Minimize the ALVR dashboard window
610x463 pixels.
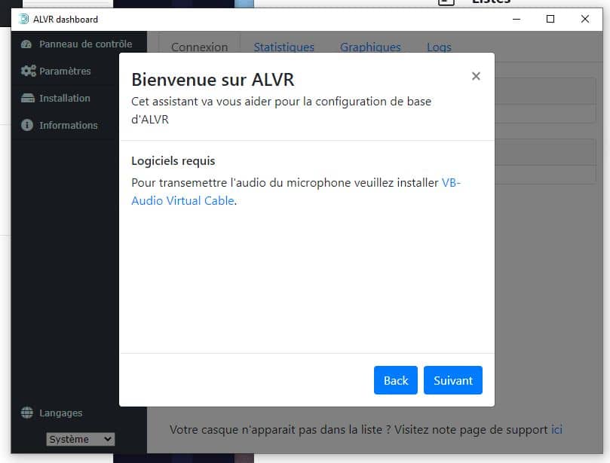tap(517, 19)
